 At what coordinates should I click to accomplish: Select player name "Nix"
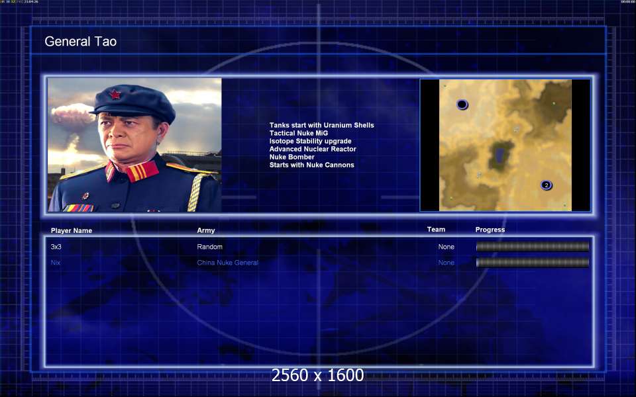[56, 263]
